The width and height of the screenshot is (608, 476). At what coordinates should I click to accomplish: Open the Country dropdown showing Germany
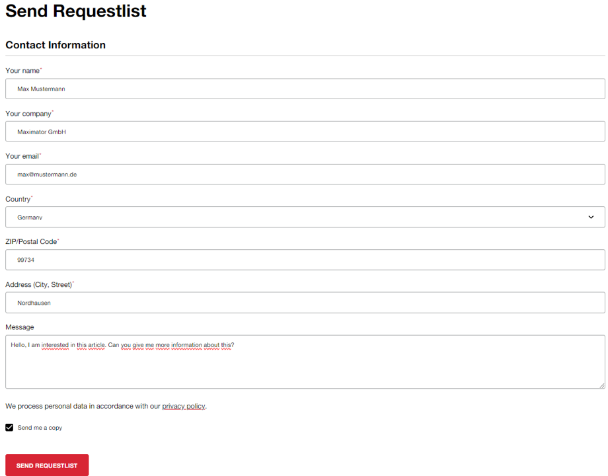pyautogui.click(x=305, y=218)
